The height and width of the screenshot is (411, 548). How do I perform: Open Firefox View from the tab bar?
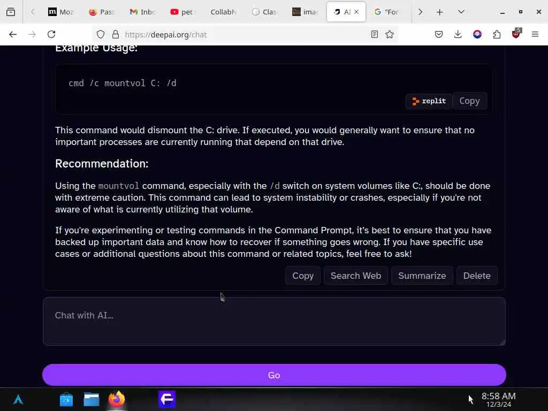click(x=11, y=12)
